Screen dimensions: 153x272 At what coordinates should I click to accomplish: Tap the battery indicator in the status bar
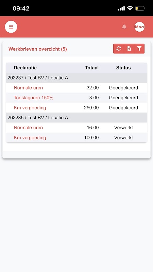[140, 8]
